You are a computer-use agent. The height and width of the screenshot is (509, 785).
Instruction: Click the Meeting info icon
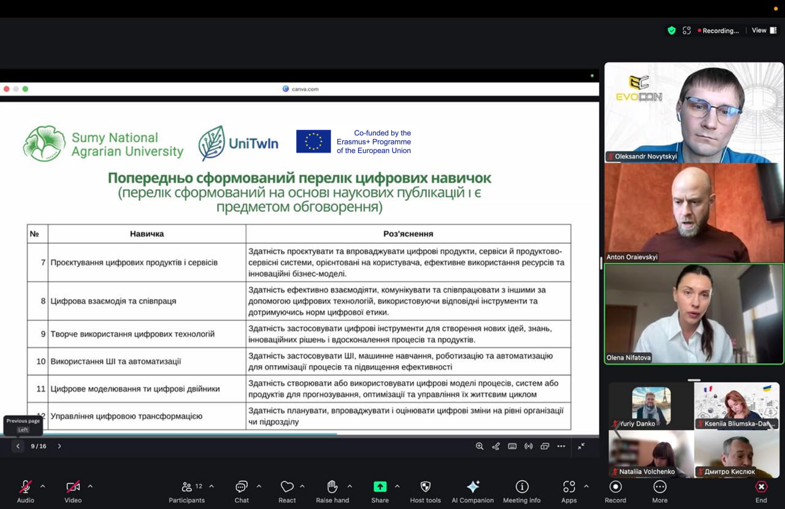coord(522,486)
